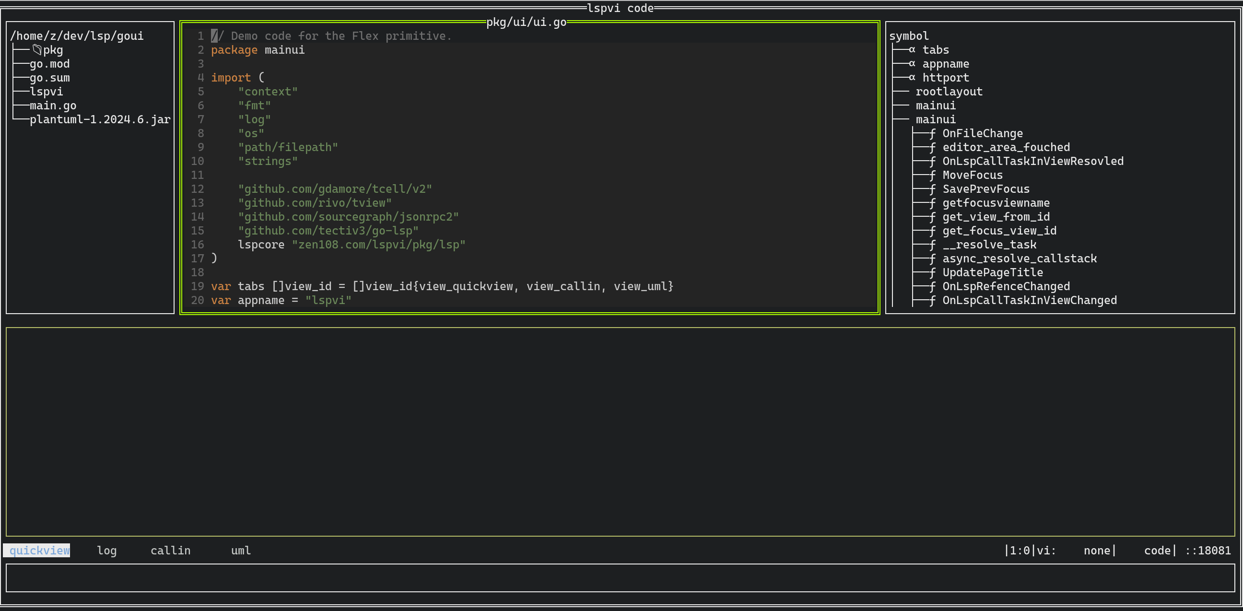Jump to async_resolve_callstack function symbol
The height and width of the screenshot is (611, 1243).
[1019, 258]
